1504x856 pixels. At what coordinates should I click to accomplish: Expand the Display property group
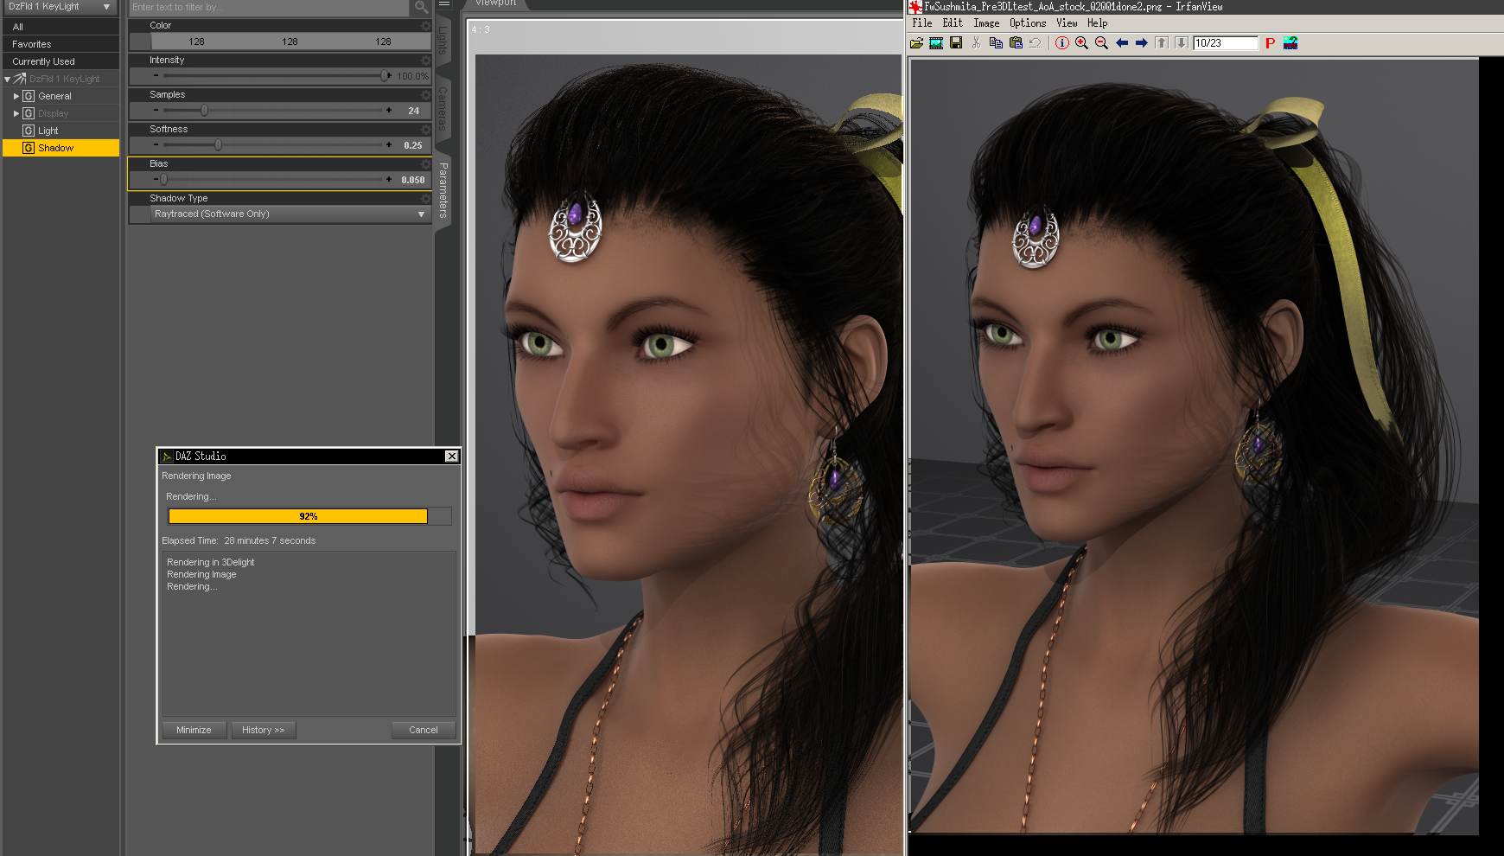pyautogui.click(x=16, y=113)
